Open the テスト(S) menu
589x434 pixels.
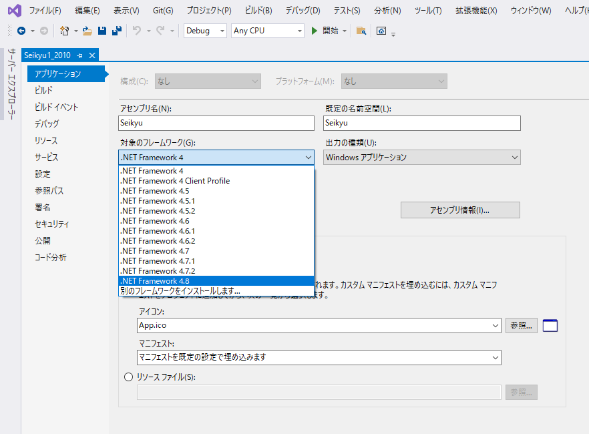click(347, 11)
